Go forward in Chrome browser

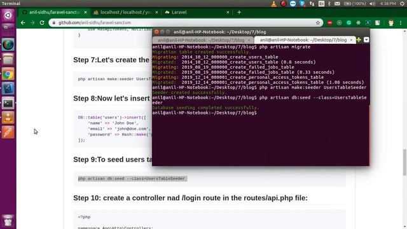pyautogui.click(x=32, y=23)
